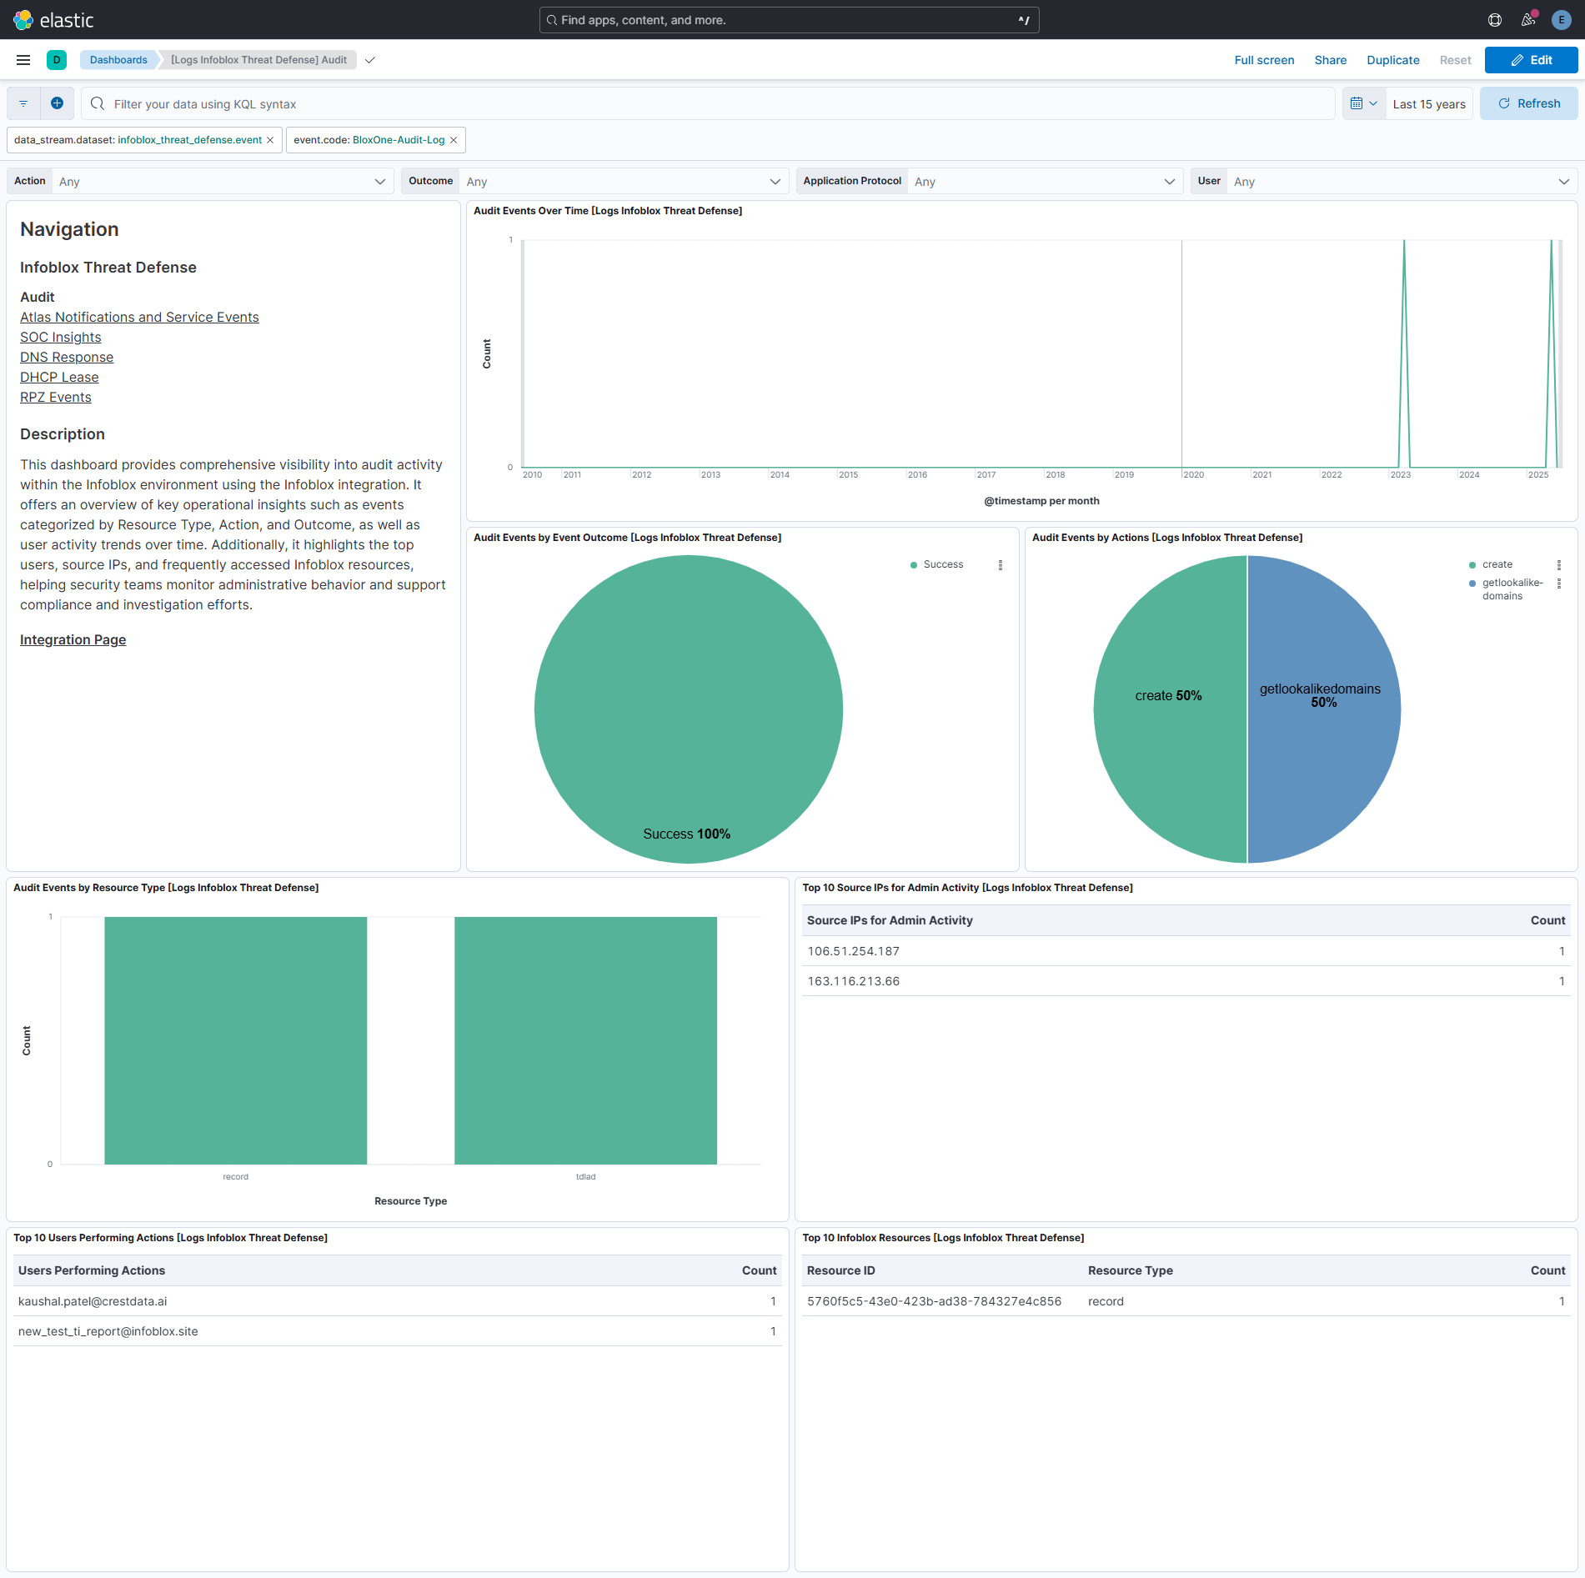Click the Refresh button
The image size is (1585, 1578).
[1528, 103]
